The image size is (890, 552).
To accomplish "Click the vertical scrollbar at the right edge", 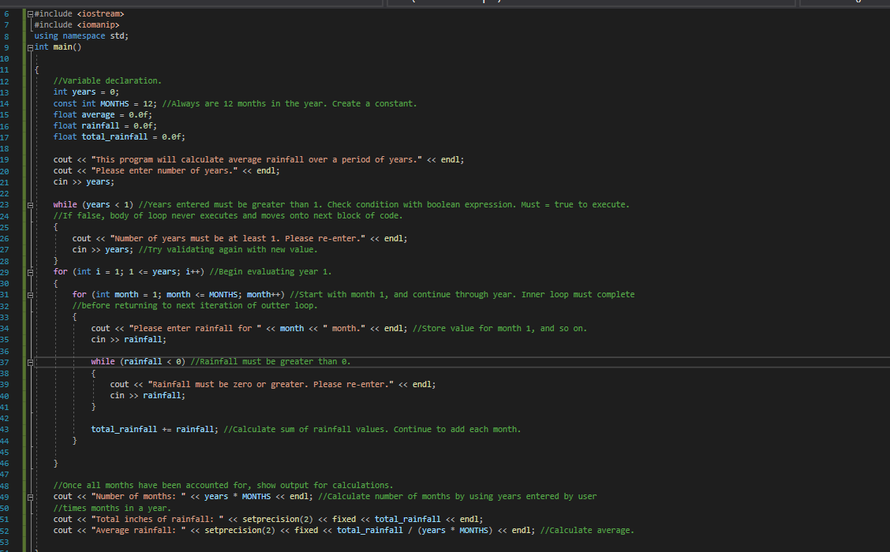I will (886, 276).
